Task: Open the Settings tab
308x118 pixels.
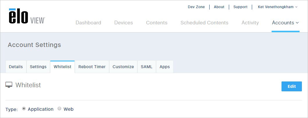Action: click(x=38, y=67)
